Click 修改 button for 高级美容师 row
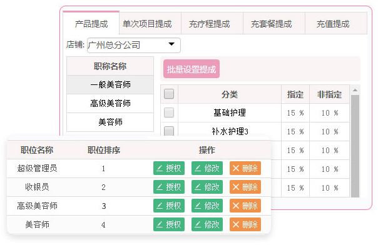Image resolution: width=378 pixels, height=245 pixels. tap(207, 206)
